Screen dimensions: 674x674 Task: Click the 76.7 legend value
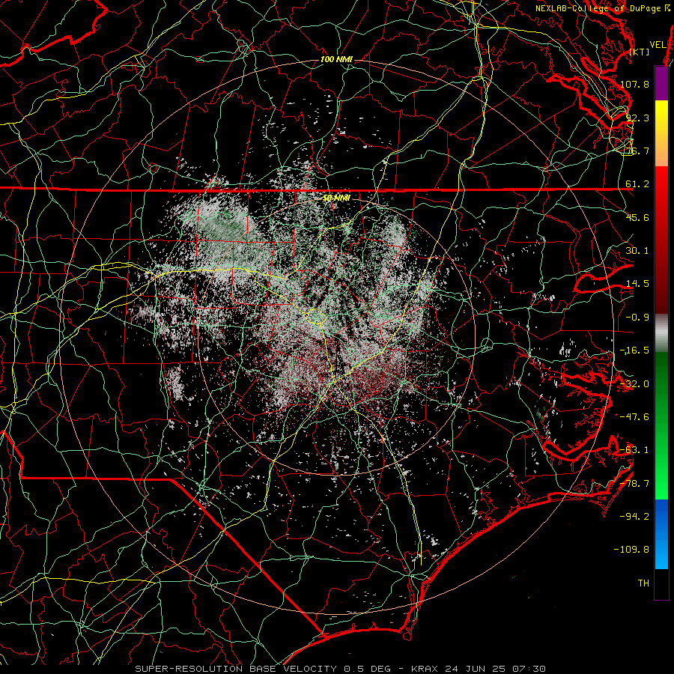(637, 151)
